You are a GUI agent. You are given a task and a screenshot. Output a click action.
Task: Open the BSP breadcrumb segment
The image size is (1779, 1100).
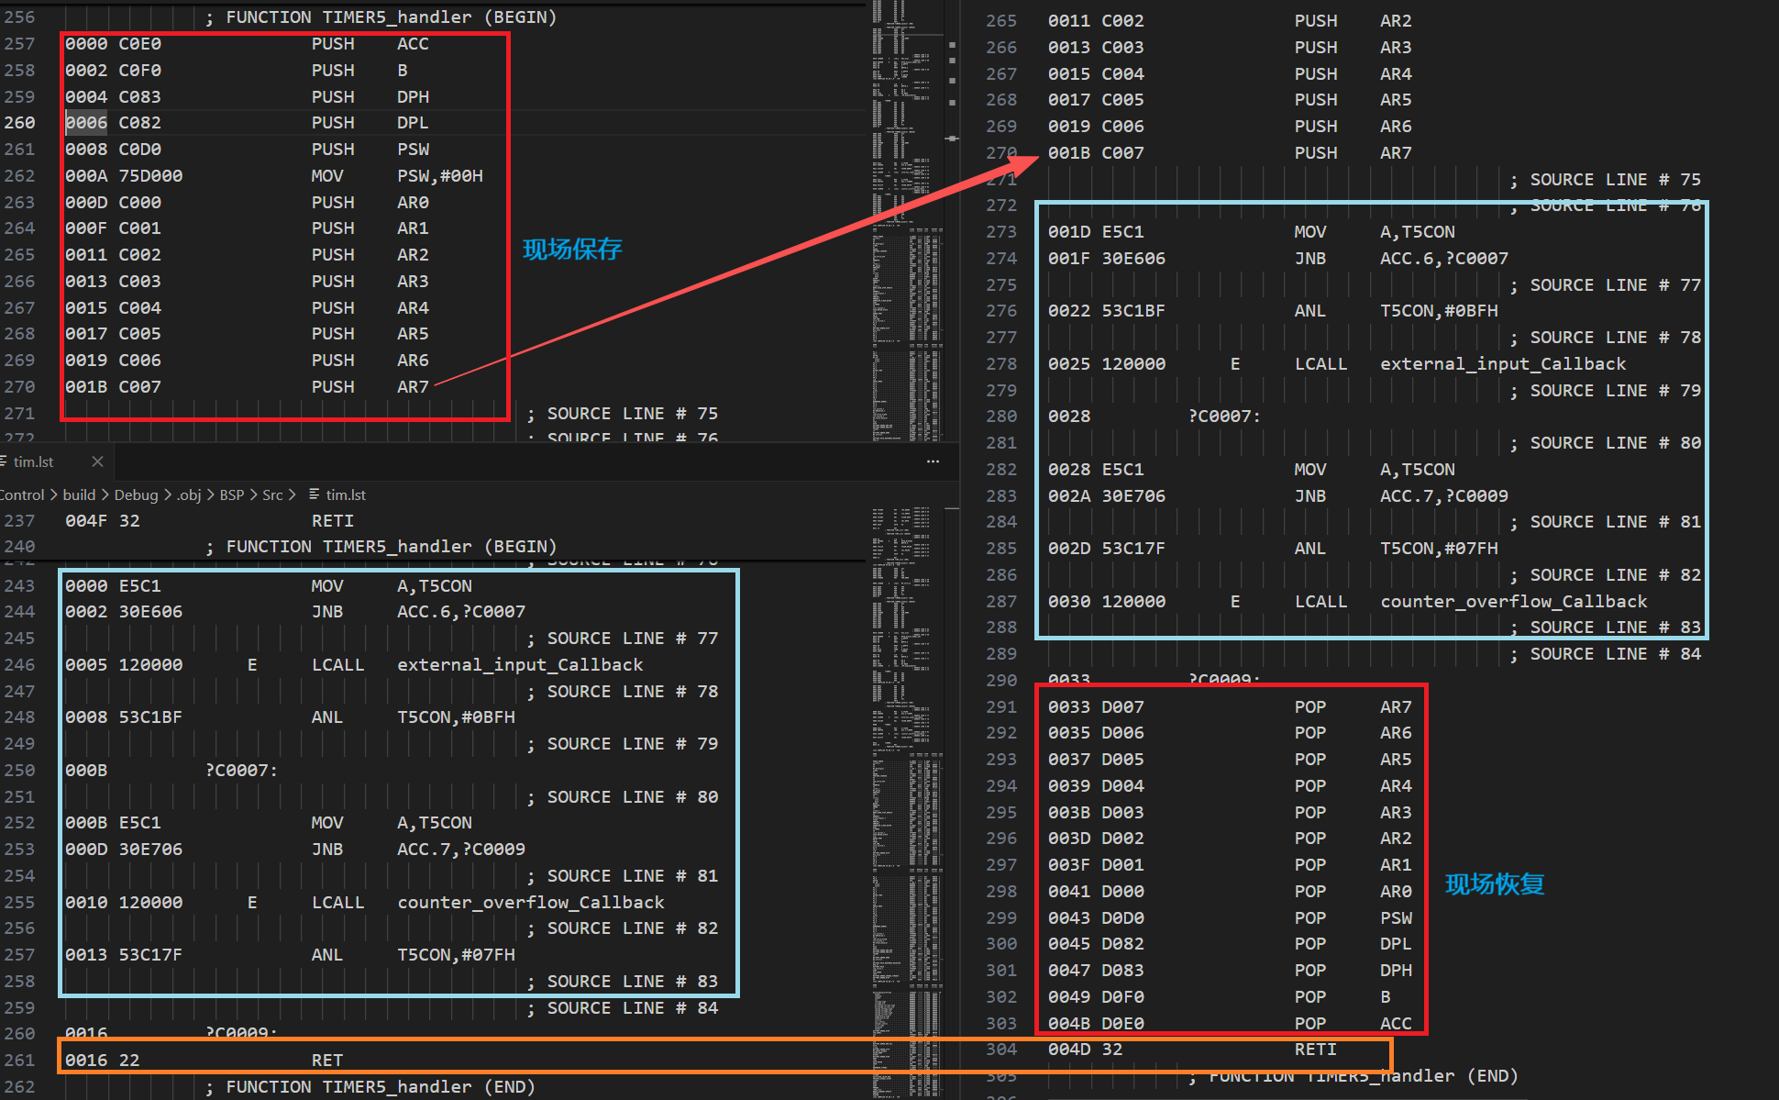tap(231, 494)
